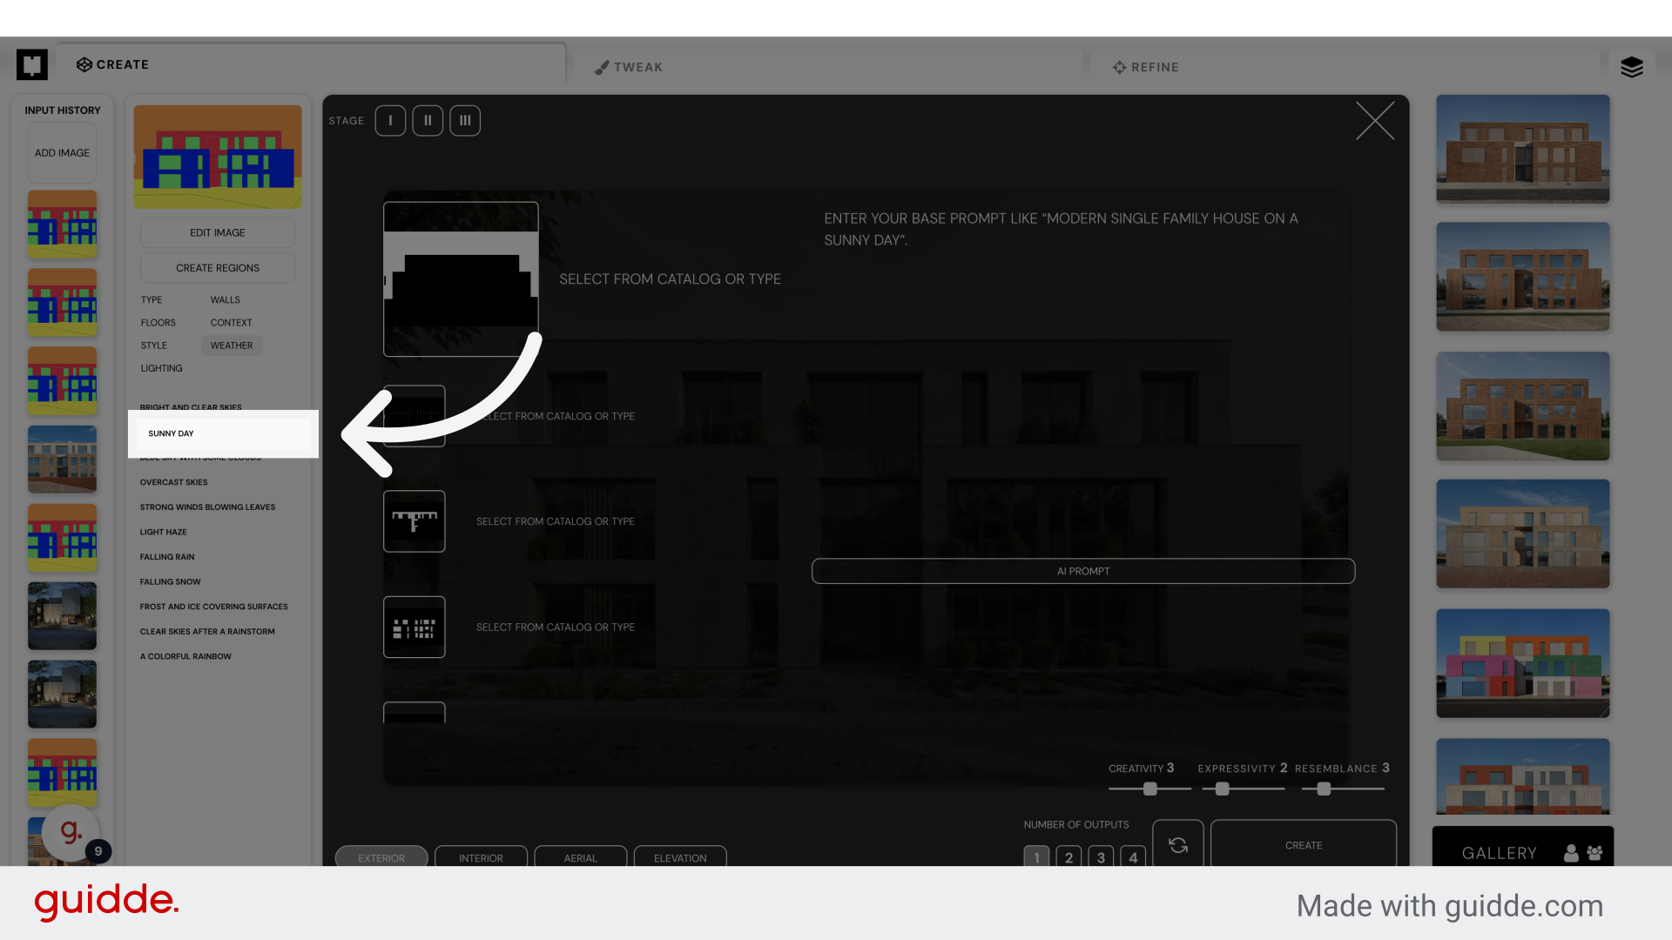
Task: Click the fourth catalog icon with window pattern
Action: pos(415,628)
